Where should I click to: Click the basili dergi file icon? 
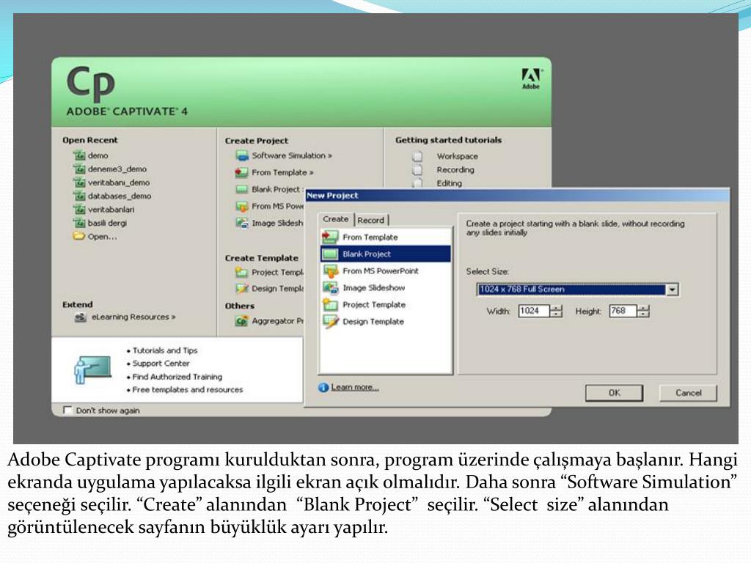[78, 223]
